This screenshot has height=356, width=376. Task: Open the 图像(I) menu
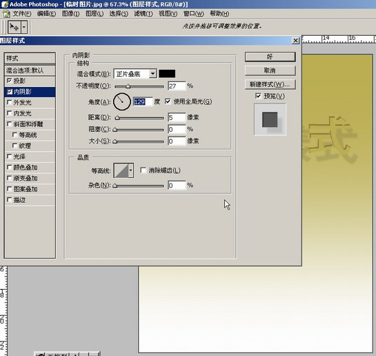point(71,14)
